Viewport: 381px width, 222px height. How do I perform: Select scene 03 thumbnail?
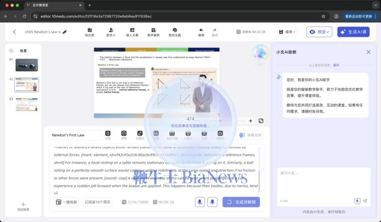(x=27, y=105)
